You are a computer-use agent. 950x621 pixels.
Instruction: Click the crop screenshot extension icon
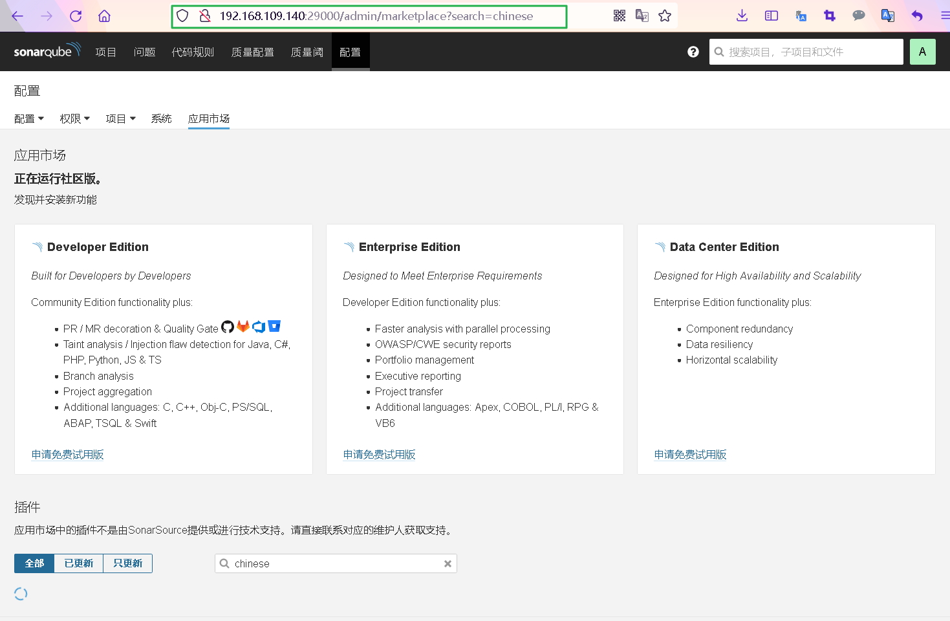click(x=830, y=16)
